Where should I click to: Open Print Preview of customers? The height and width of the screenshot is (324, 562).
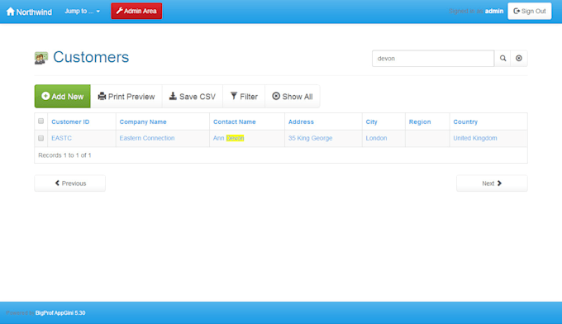click(x=126, y=97)
